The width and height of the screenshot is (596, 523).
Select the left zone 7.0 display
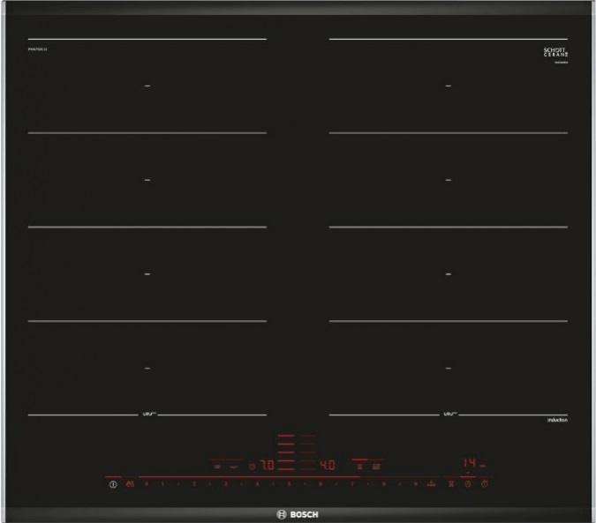point(267,465)
